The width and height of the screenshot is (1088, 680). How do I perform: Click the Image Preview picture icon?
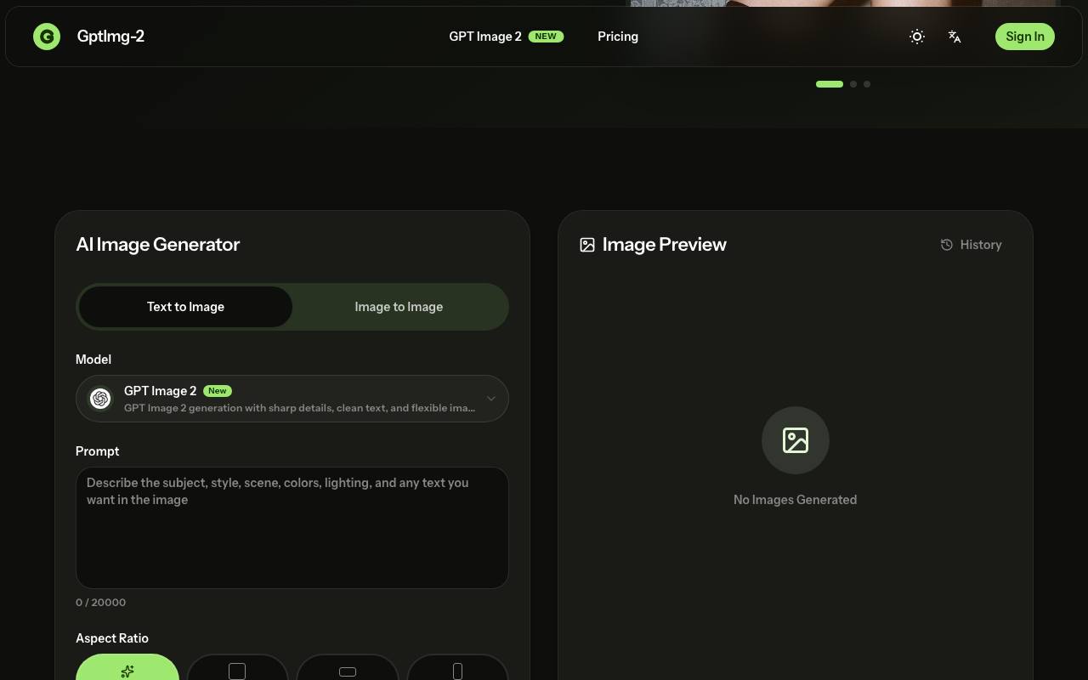coord(587,245)
